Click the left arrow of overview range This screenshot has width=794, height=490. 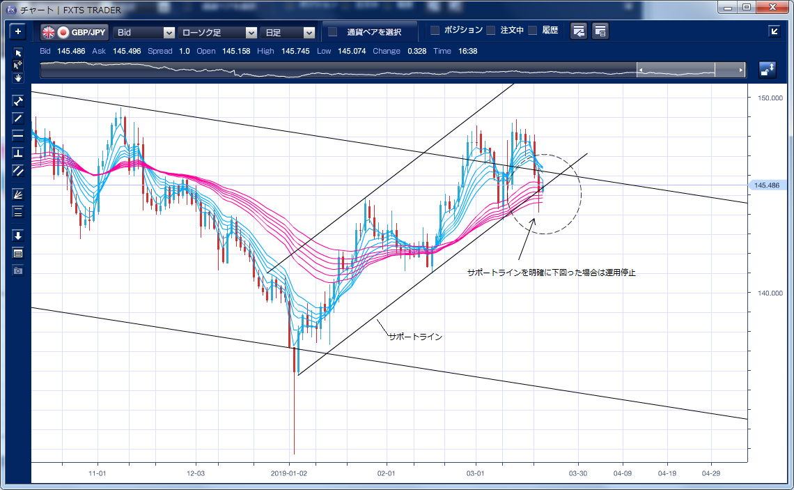coord(641,70)
